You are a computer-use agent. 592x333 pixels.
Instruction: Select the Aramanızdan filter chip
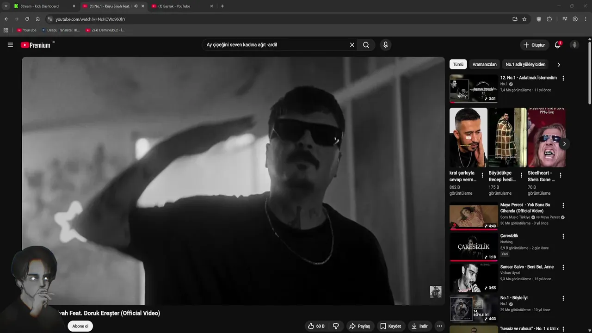click(484, 64)
